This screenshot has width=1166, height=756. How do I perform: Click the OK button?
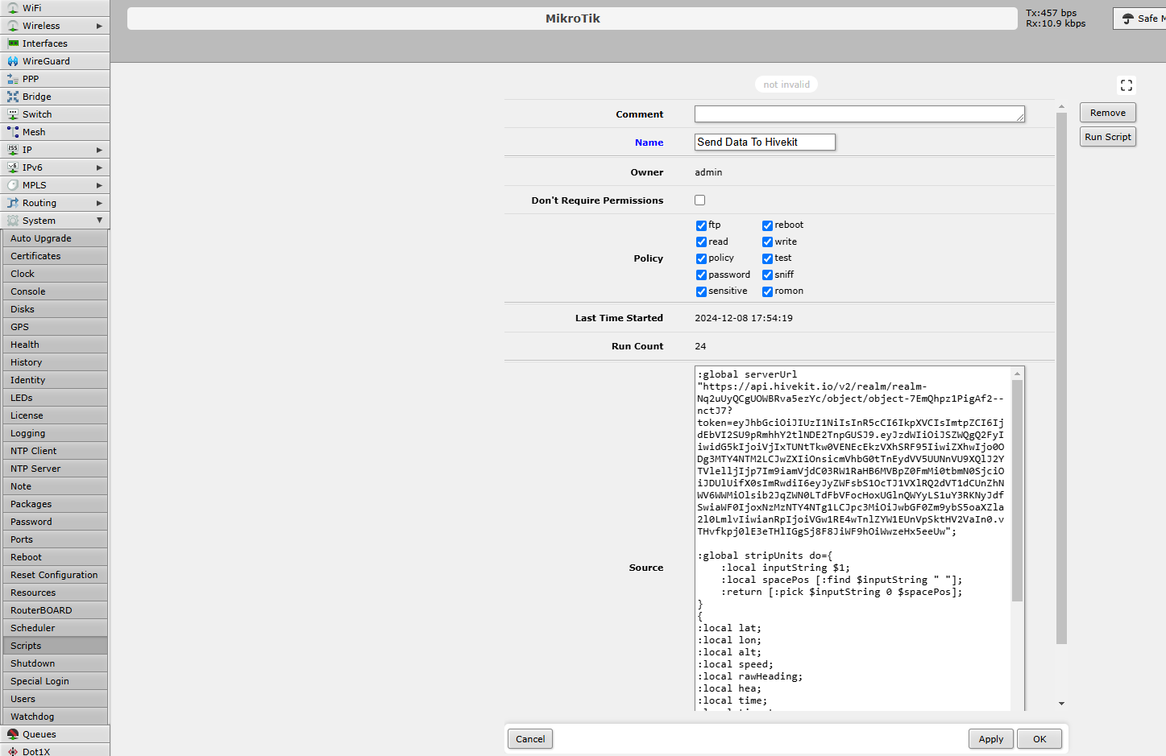[1039, 739]
